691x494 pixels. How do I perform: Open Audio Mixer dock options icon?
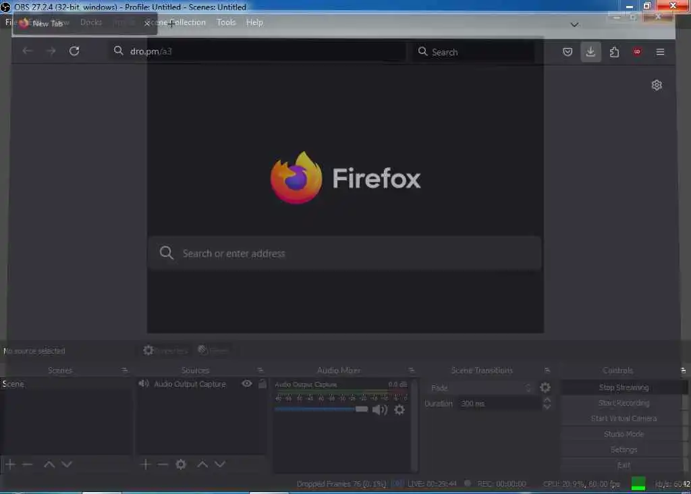pos(411,370)
